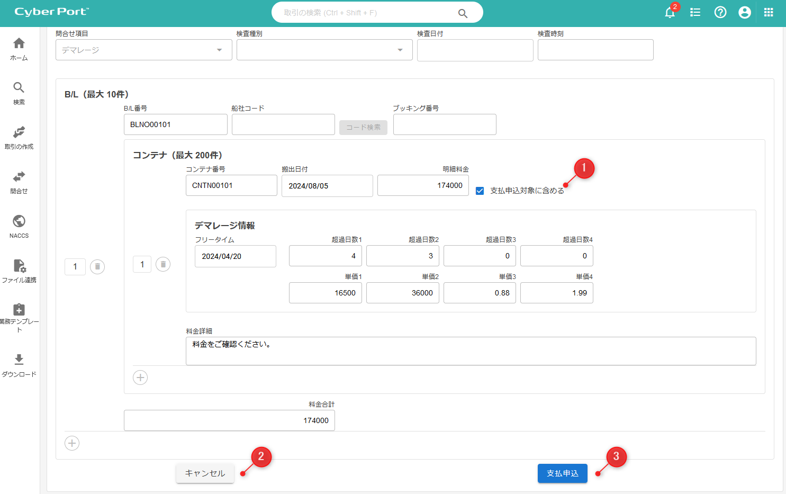
Task: Open the user account profile icon
Action: [x=745, y=13]
